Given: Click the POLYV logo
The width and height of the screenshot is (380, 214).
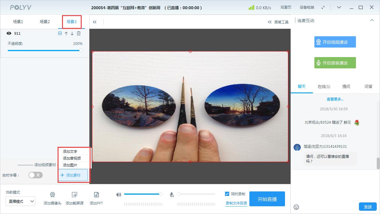Looking at the screenshot, I should [21, 7].
